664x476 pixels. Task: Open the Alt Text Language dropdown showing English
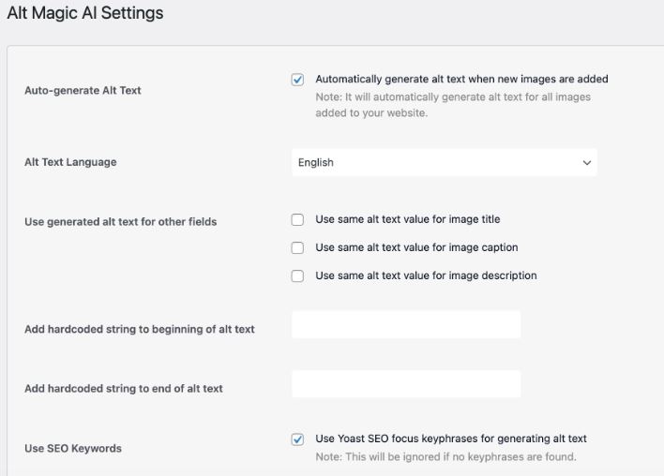(x=445, y=162)
